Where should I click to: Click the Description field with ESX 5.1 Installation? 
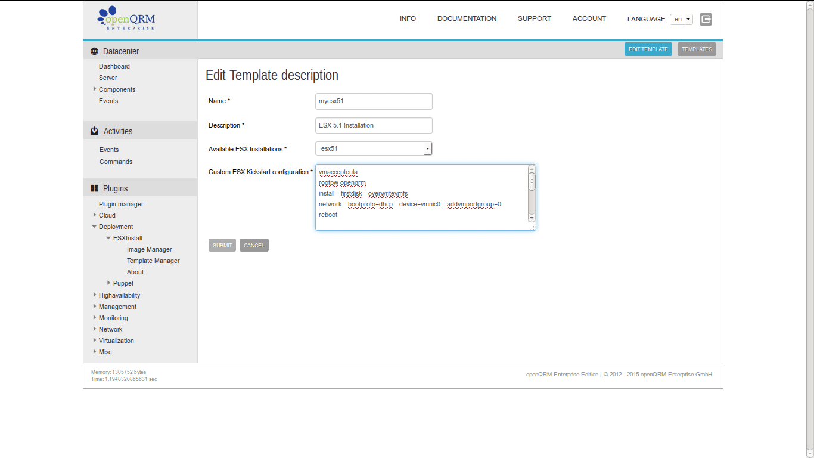pos(374,126)
